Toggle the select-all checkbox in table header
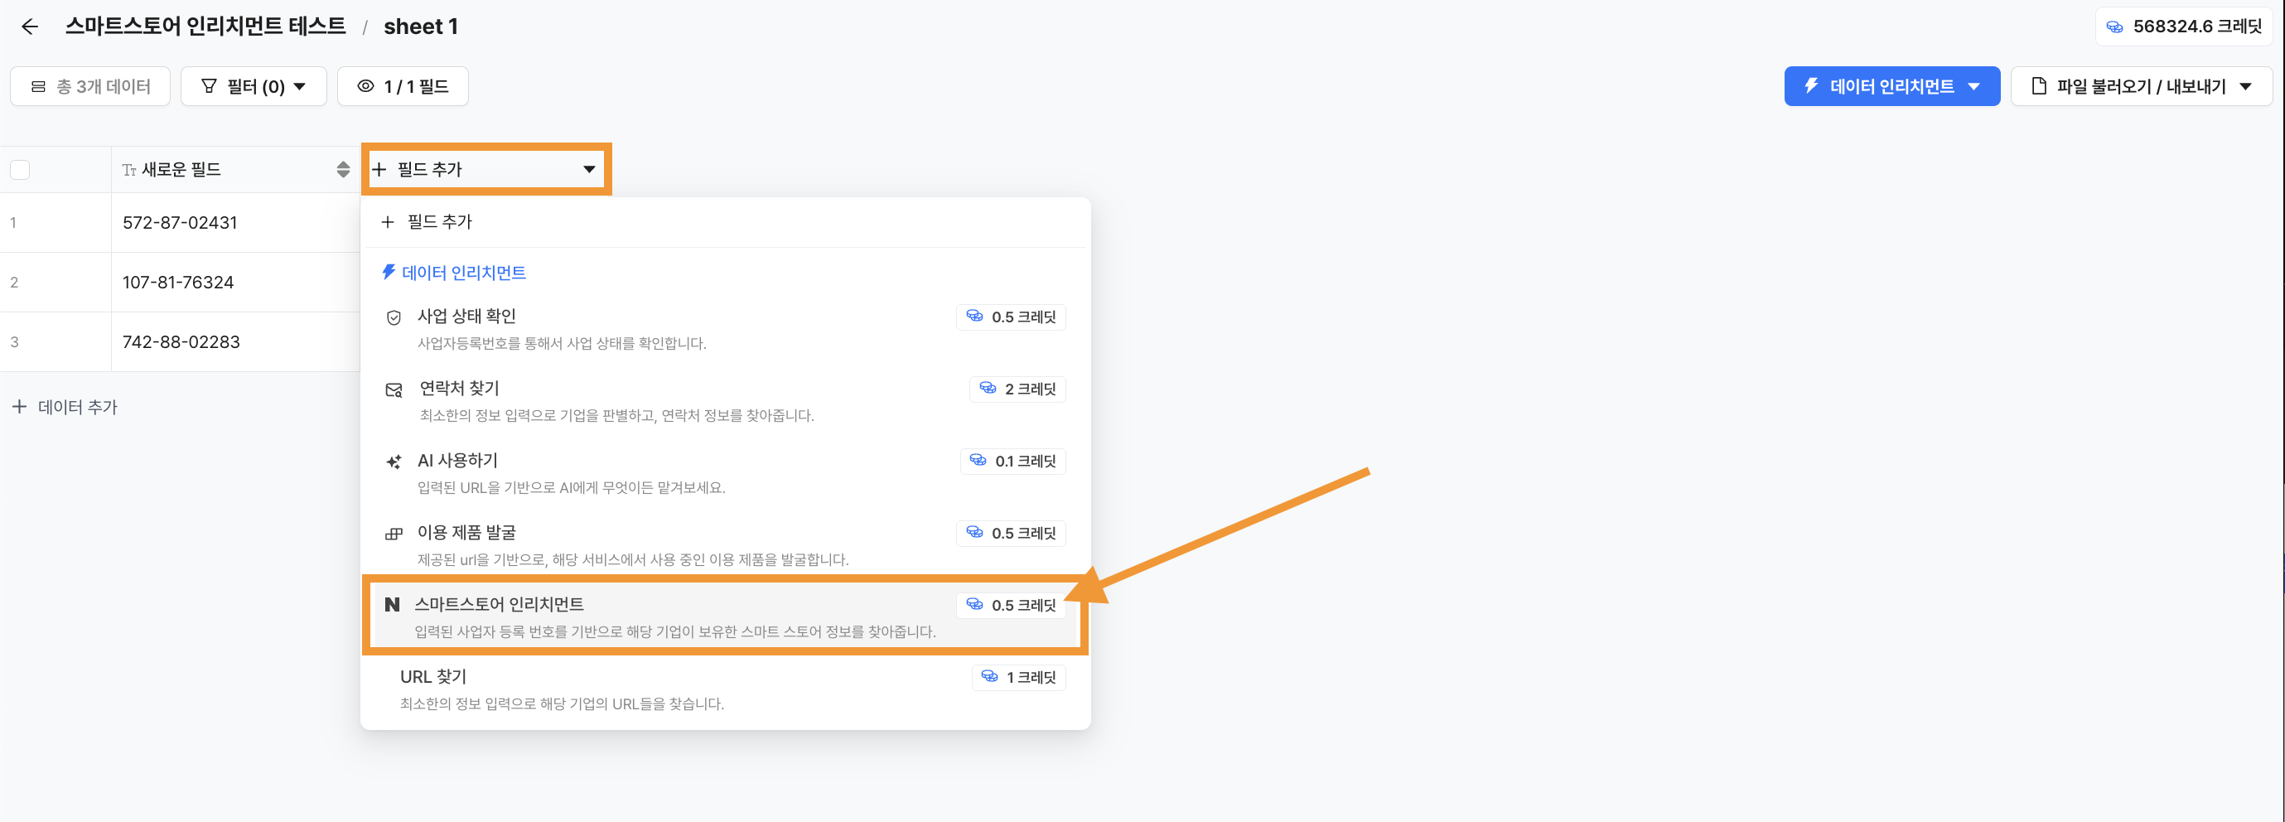 (x=21, y=169)
